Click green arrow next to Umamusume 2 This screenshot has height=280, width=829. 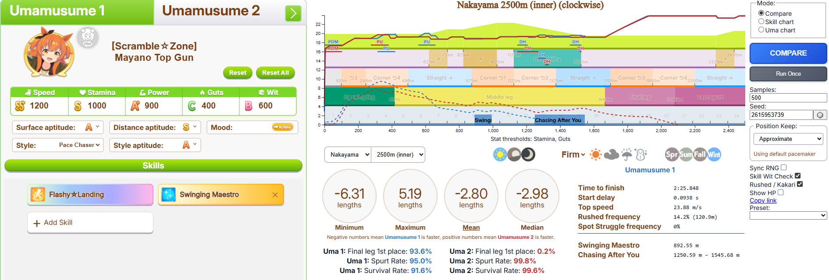[x=293, y=14]
